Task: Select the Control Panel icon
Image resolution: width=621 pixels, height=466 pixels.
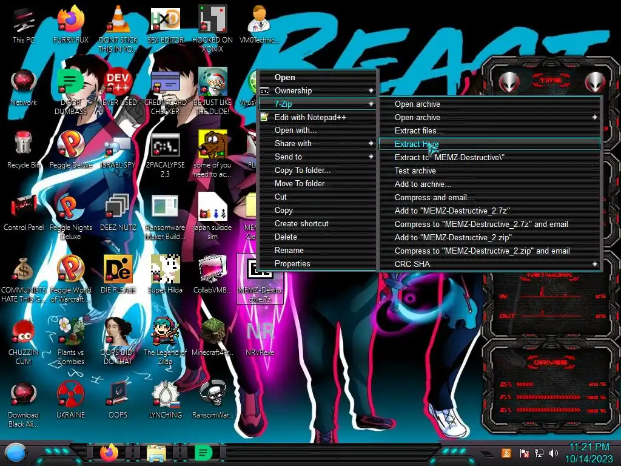Action: click(x=24, y=213)
